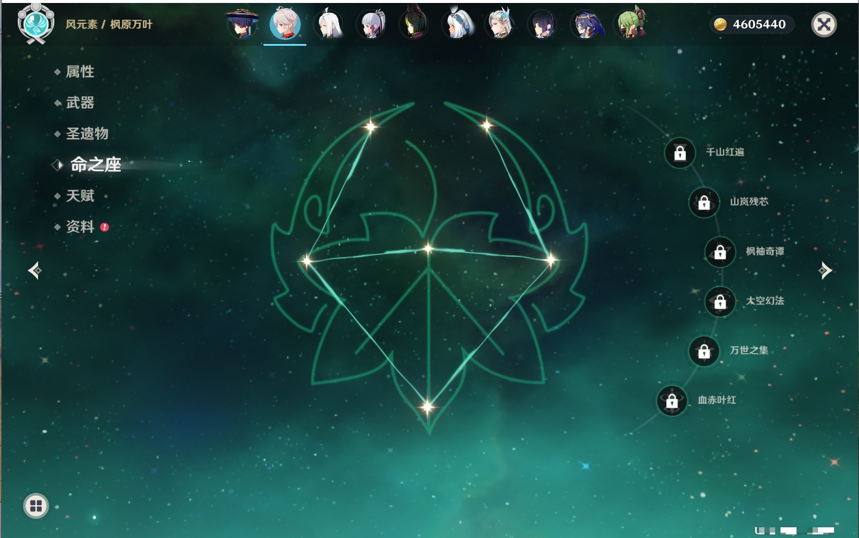
Task: Click the Mora balance 4605440
Action: (x=760, y=24)
